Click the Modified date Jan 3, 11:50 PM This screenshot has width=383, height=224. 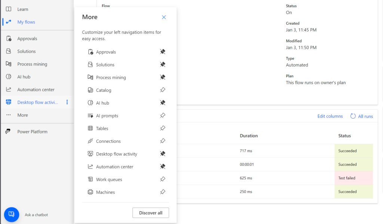(301, 47)
